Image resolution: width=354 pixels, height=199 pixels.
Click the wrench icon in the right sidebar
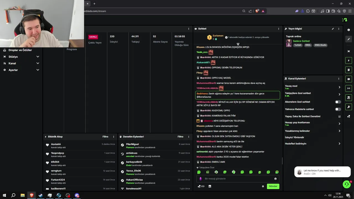349,107
